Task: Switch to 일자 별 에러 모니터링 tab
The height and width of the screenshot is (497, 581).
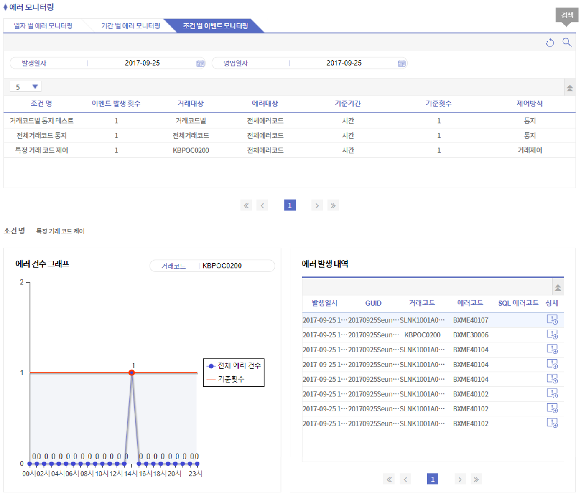Action: (43, 26)
